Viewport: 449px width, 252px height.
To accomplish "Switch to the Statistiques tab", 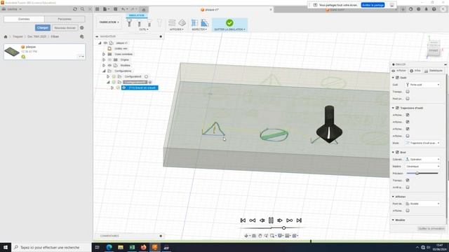I will point(434,71).
